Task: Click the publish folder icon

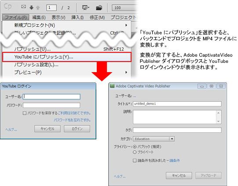Action: (99, 7)
